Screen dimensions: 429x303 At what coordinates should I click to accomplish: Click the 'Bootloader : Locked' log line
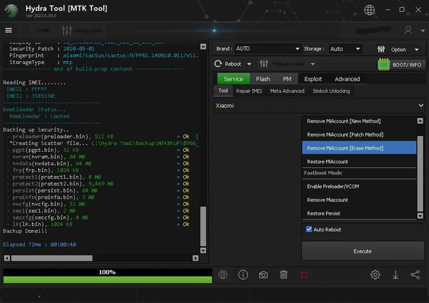coord(40,116)
